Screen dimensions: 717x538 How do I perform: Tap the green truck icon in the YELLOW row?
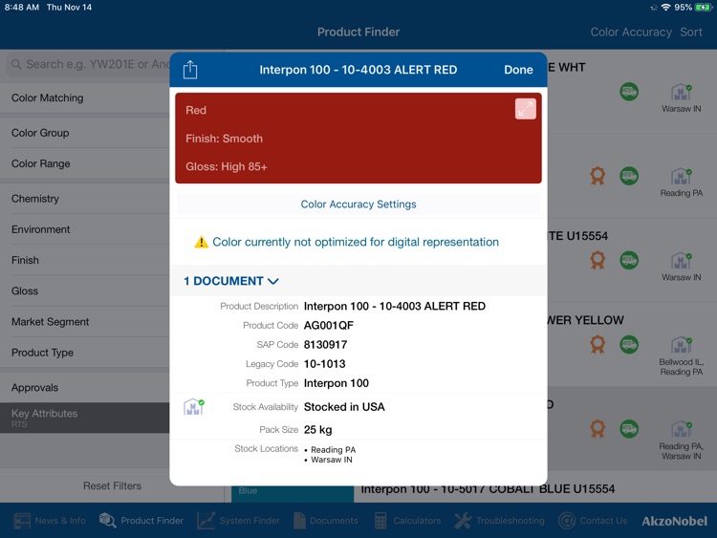(x=629, y=344)
